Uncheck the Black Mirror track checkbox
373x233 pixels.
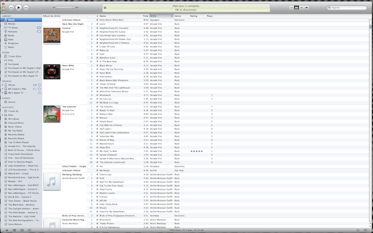97,65
